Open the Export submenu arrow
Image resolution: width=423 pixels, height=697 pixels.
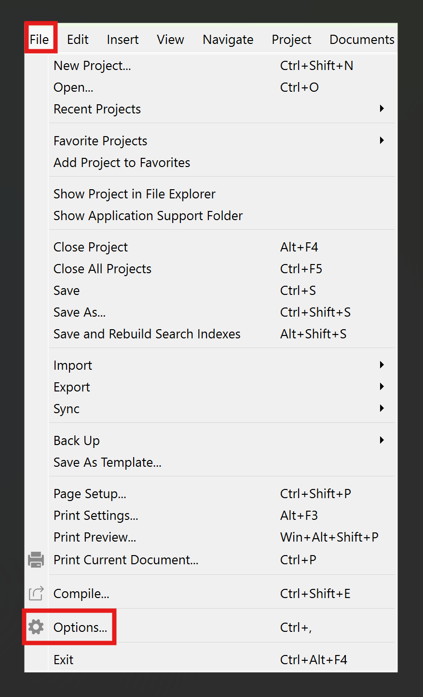382,387
